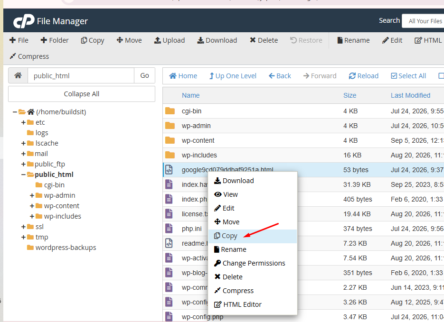Navigate Home in the file pane toolbar
This screenshot has width=444, height=322.
[183, 76]
